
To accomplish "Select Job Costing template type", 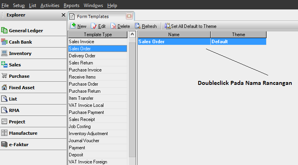I will tap(97, 126).
